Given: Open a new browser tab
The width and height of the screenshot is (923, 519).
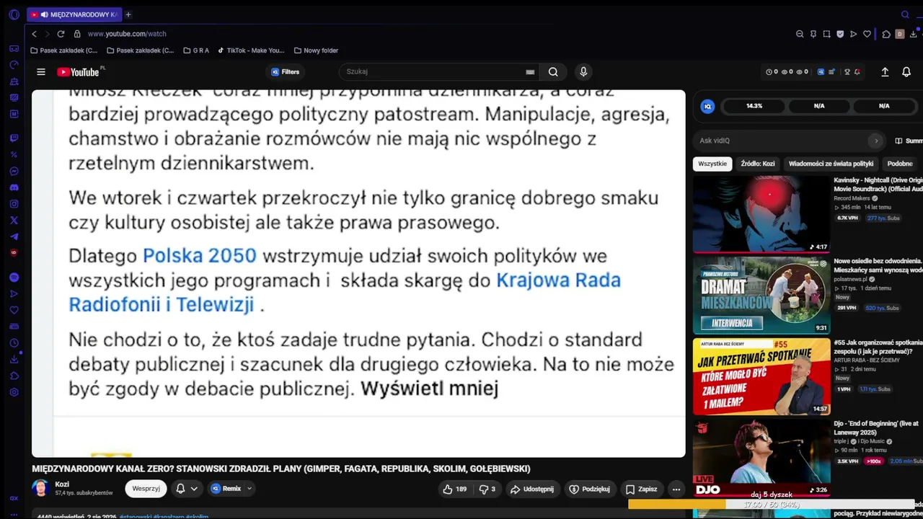Looking at the screenshot, I should pyautogui.click(x=128, y=14).
